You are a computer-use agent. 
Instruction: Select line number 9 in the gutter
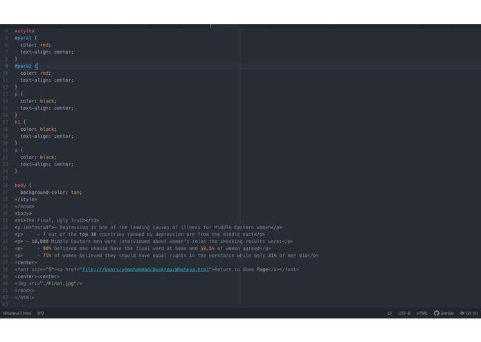6,66
